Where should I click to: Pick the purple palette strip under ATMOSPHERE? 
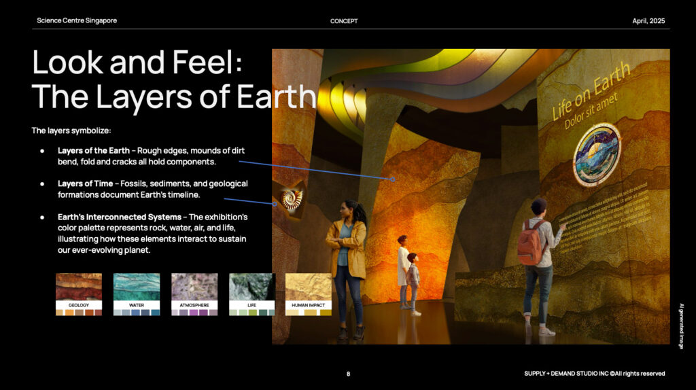pos(194,313)
